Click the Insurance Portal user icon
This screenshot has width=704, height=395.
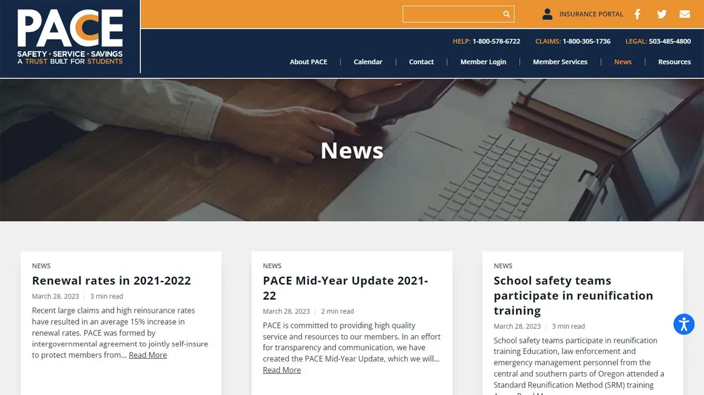(x=547, y=14)
